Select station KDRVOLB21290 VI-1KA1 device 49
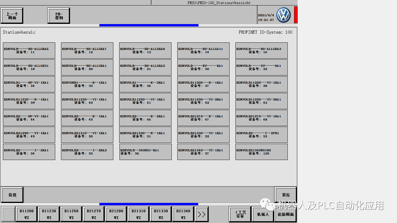This screenshot has height=223, width=397. tap(29, 135)
